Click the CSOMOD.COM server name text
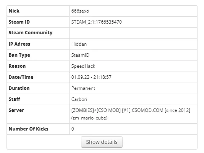 click(147, 110)
